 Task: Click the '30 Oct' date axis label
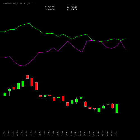(x=4, y=133)
